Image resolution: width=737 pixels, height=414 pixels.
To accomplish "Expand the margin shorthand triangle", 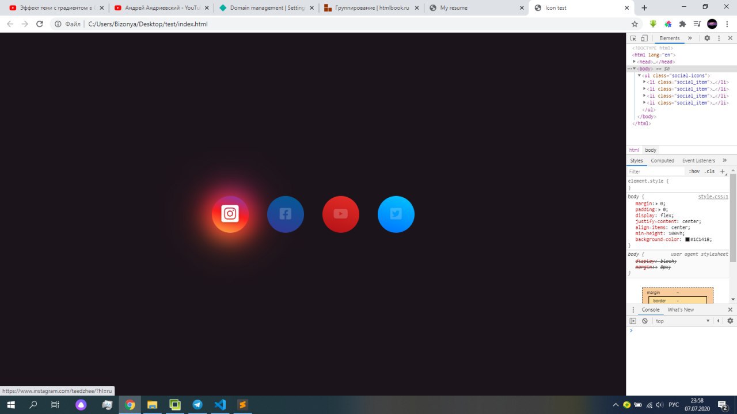I will pos(657,204).
